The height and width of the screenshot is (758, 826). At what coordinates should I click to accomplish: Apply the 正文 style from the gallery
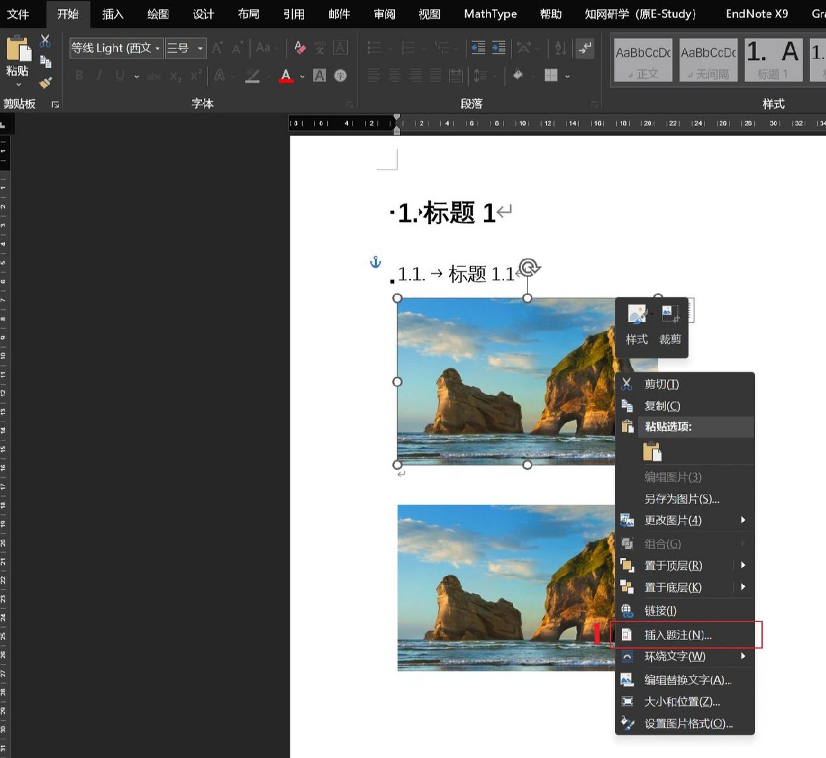tap(643, 59)
